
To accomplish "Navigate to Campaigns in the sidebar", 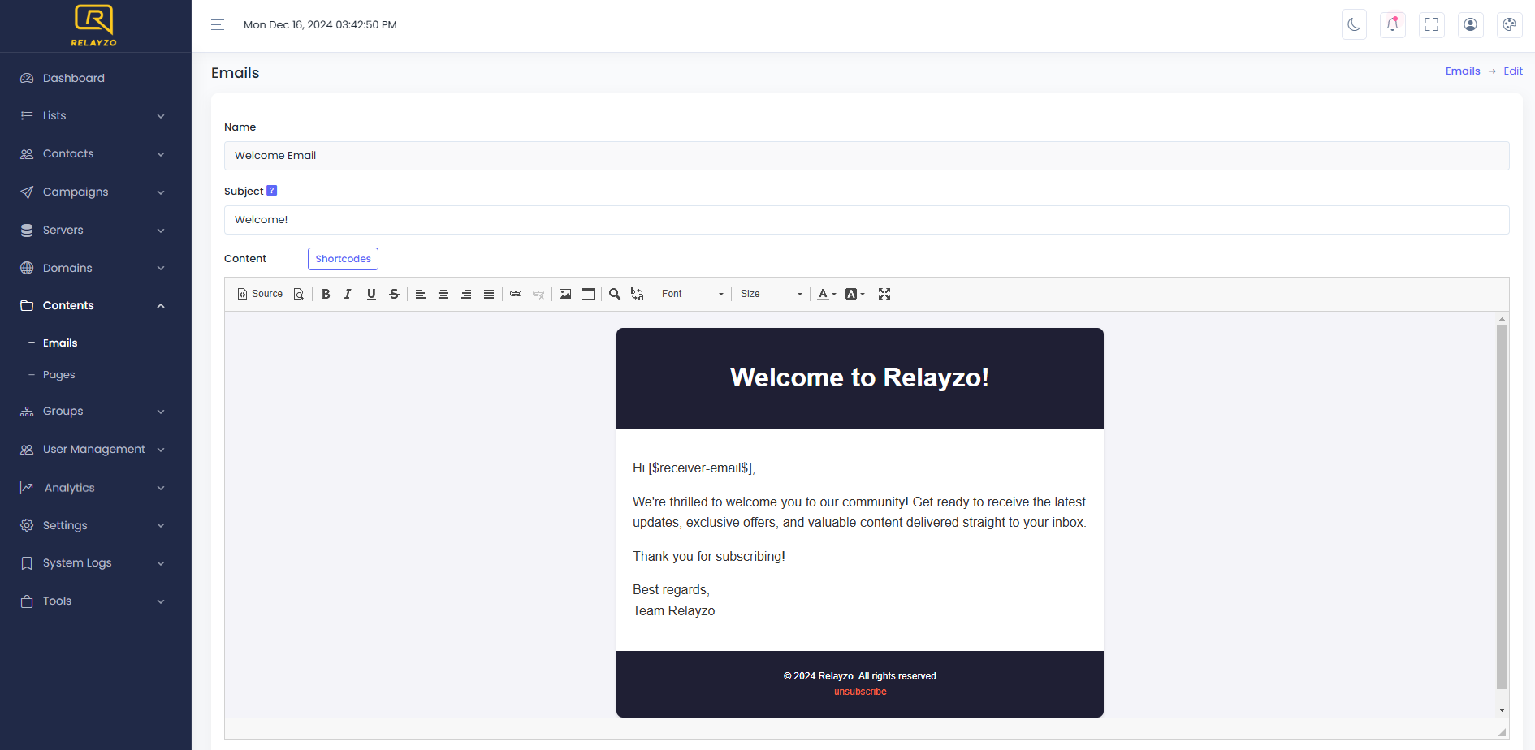I will click(75, 192).
